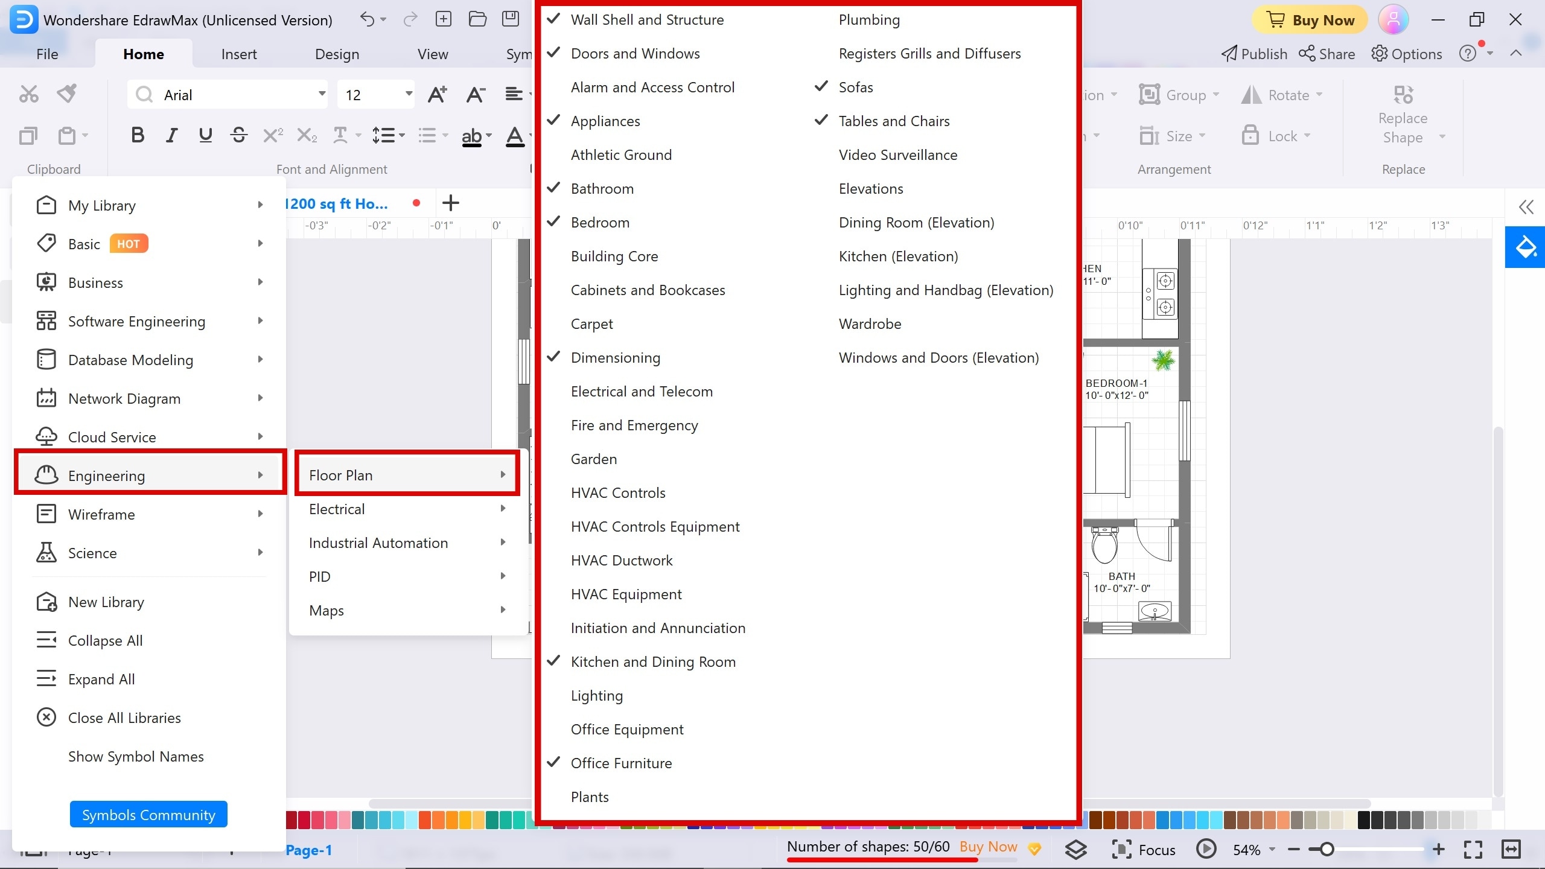Apply Superscript formatting
The height and width of the screenshot is (869, 1545).
(x=273, y=135)
